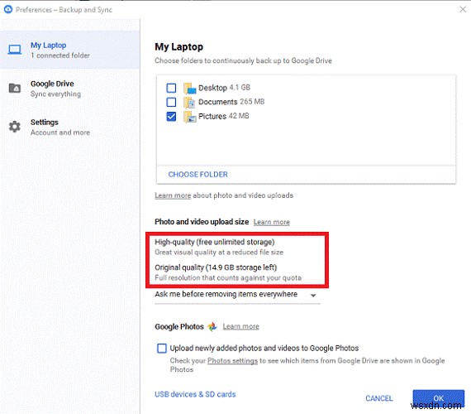Click the Google Drive folder icon in sidebar
471x414 pixels.
15,89
